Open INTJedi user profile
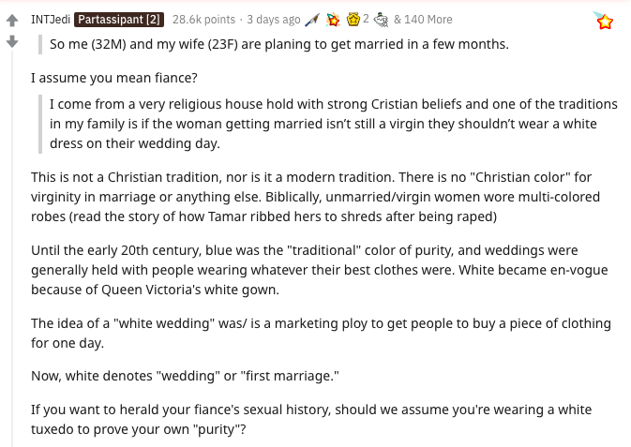The height and width of the screenshot is (447, 631). click(51, 20)
